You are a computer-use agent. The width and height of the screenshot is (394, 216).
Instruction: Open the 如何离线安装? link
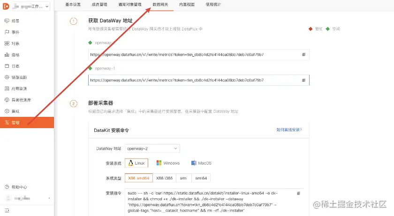(x=289, y=130)
